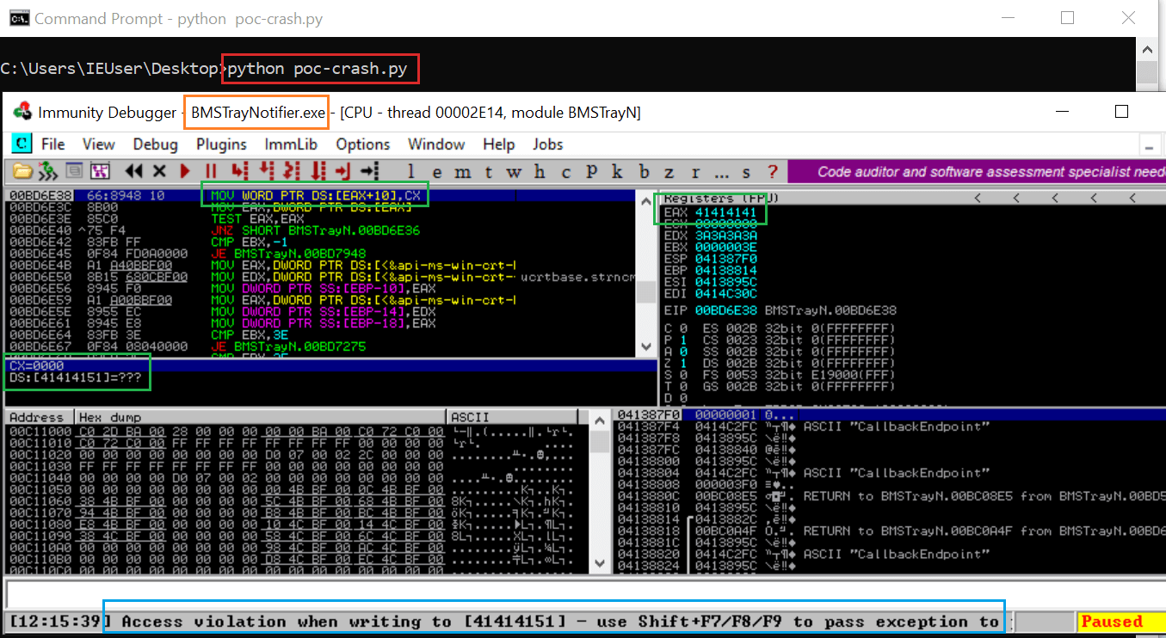This screenshot has height=638, width=1166.
Task: Open the Plugins menu
Action: pyautogui.click(x=221, y=144)
